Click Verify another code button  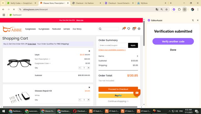pyautogui.click(x=173, y=41)
